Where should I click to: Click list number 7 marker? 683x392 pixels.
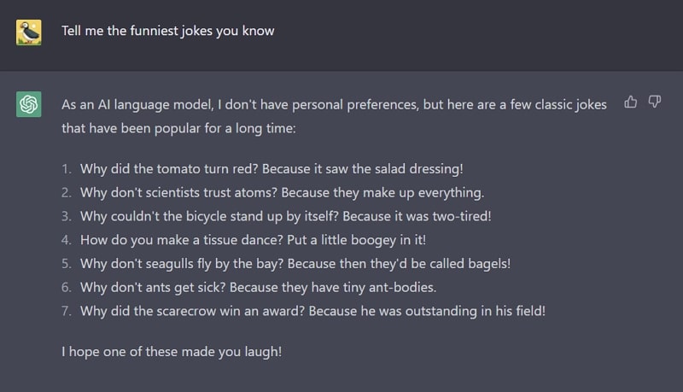coord(67,311)
